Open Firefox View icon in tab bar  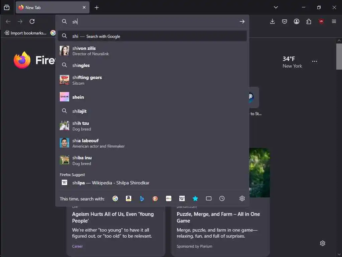pos(7,7)
